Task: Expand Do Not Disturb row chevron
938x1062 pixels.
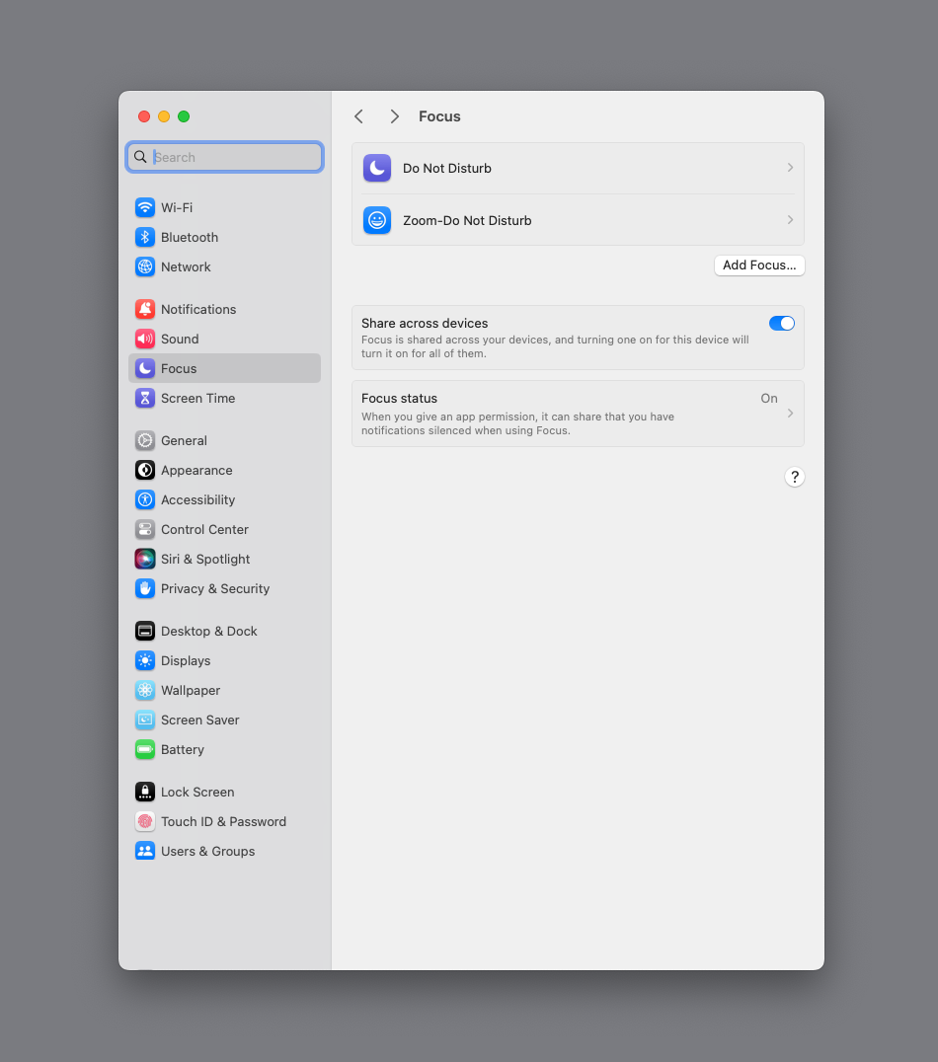Action: [x=790, y=167]
